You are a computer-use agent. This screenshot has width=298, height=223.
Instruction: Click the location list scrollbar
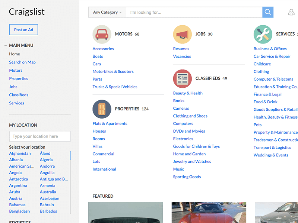(70, 182)
